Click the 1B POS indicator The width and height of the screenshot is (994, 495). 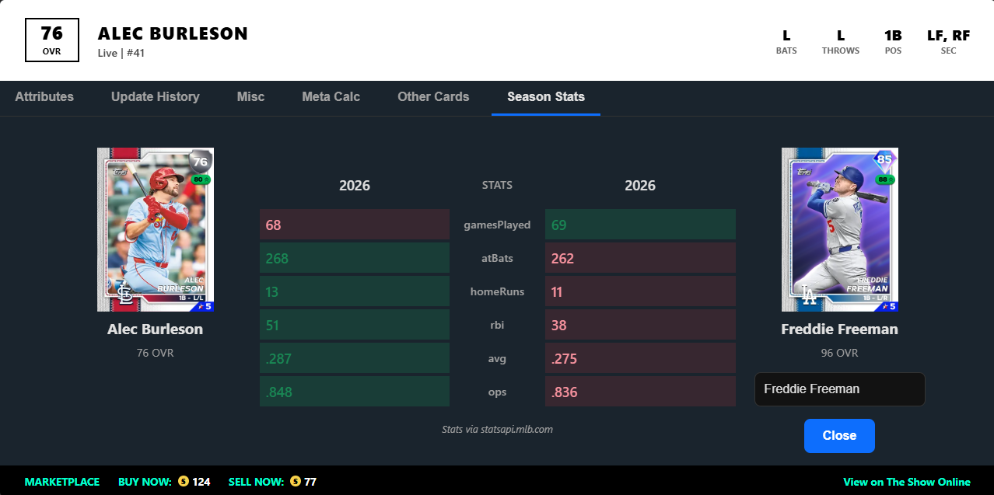(893, 42)
